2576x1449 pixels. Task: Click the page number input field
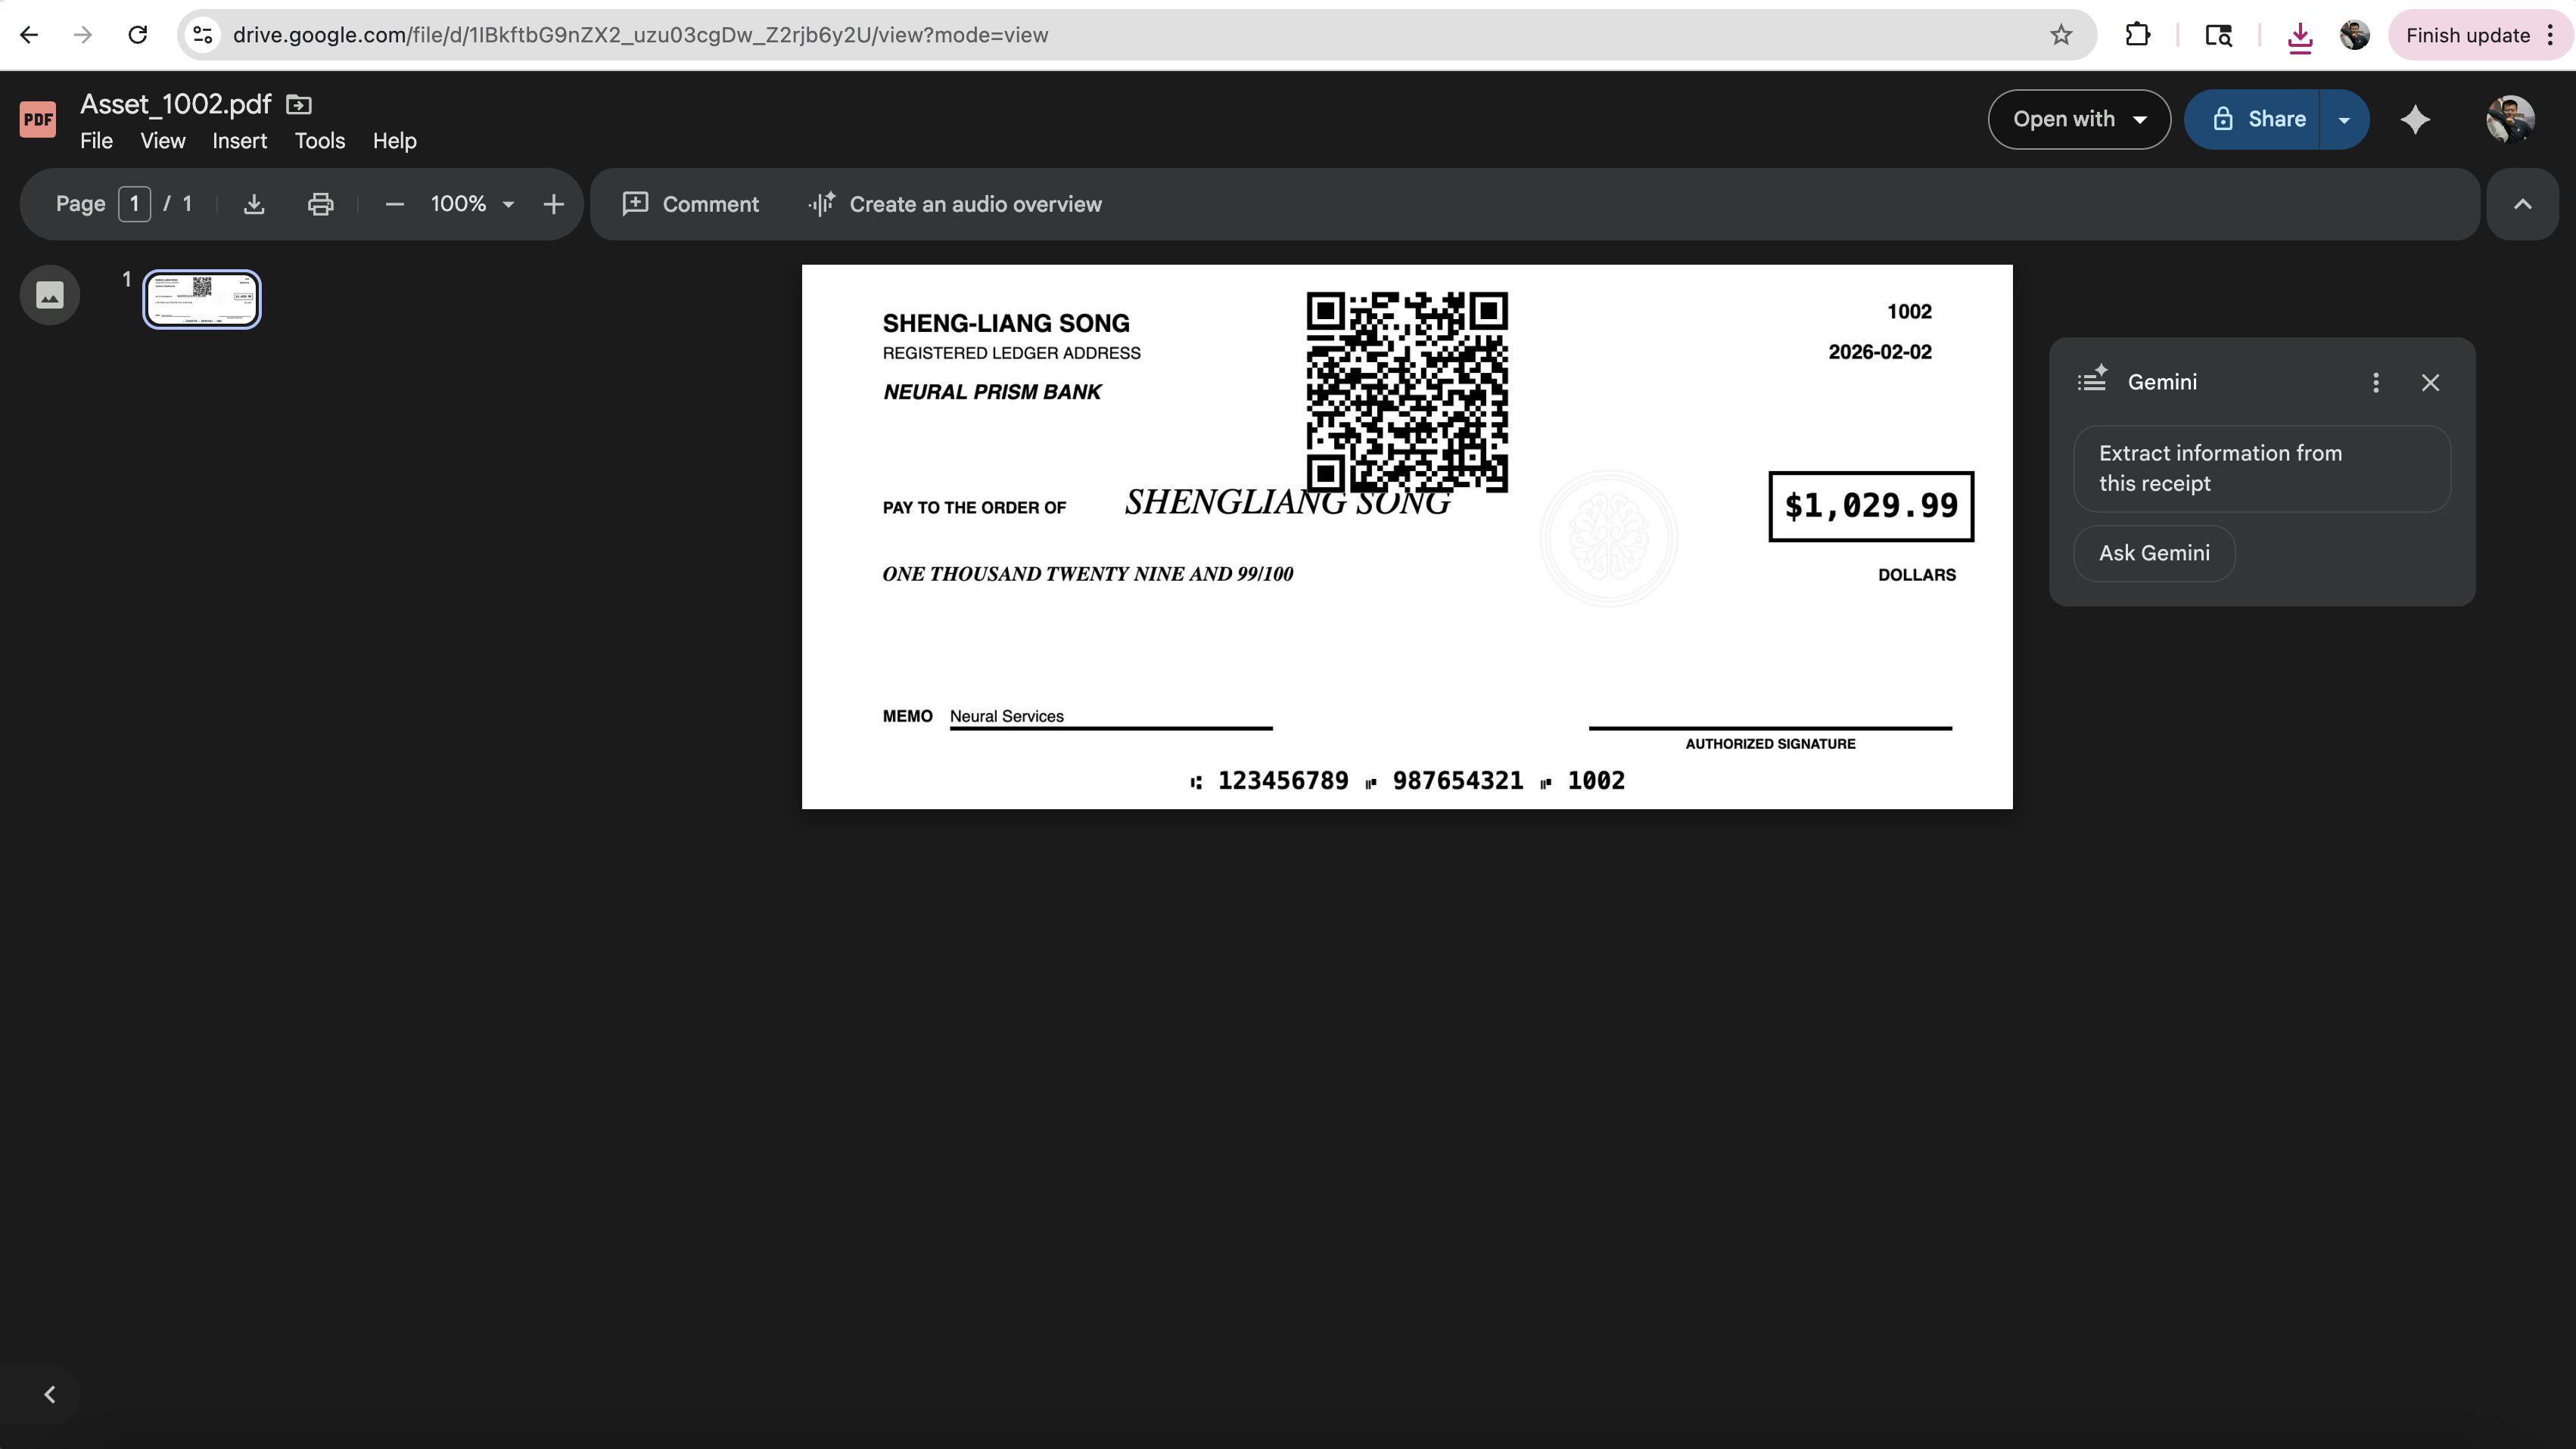pyautogui.click(x=134, y=204)
